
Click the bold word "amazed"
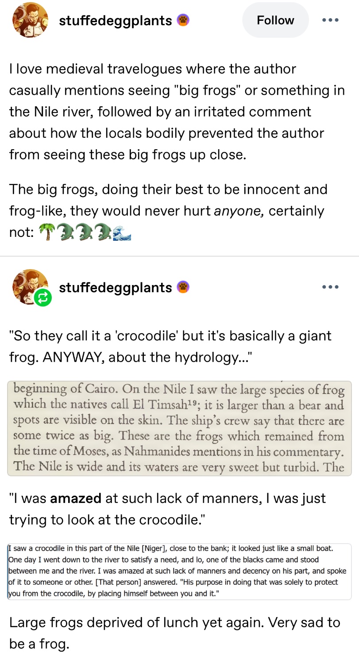(76, 498)
